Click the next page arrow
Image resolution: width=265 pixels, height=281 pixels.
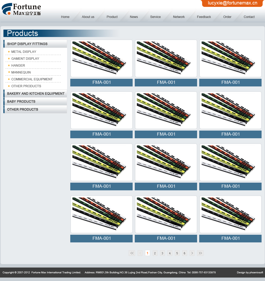(192, 253)
